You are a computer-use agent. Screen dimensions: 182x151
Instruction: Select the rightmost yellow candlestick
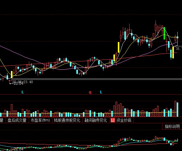point(173,53)
